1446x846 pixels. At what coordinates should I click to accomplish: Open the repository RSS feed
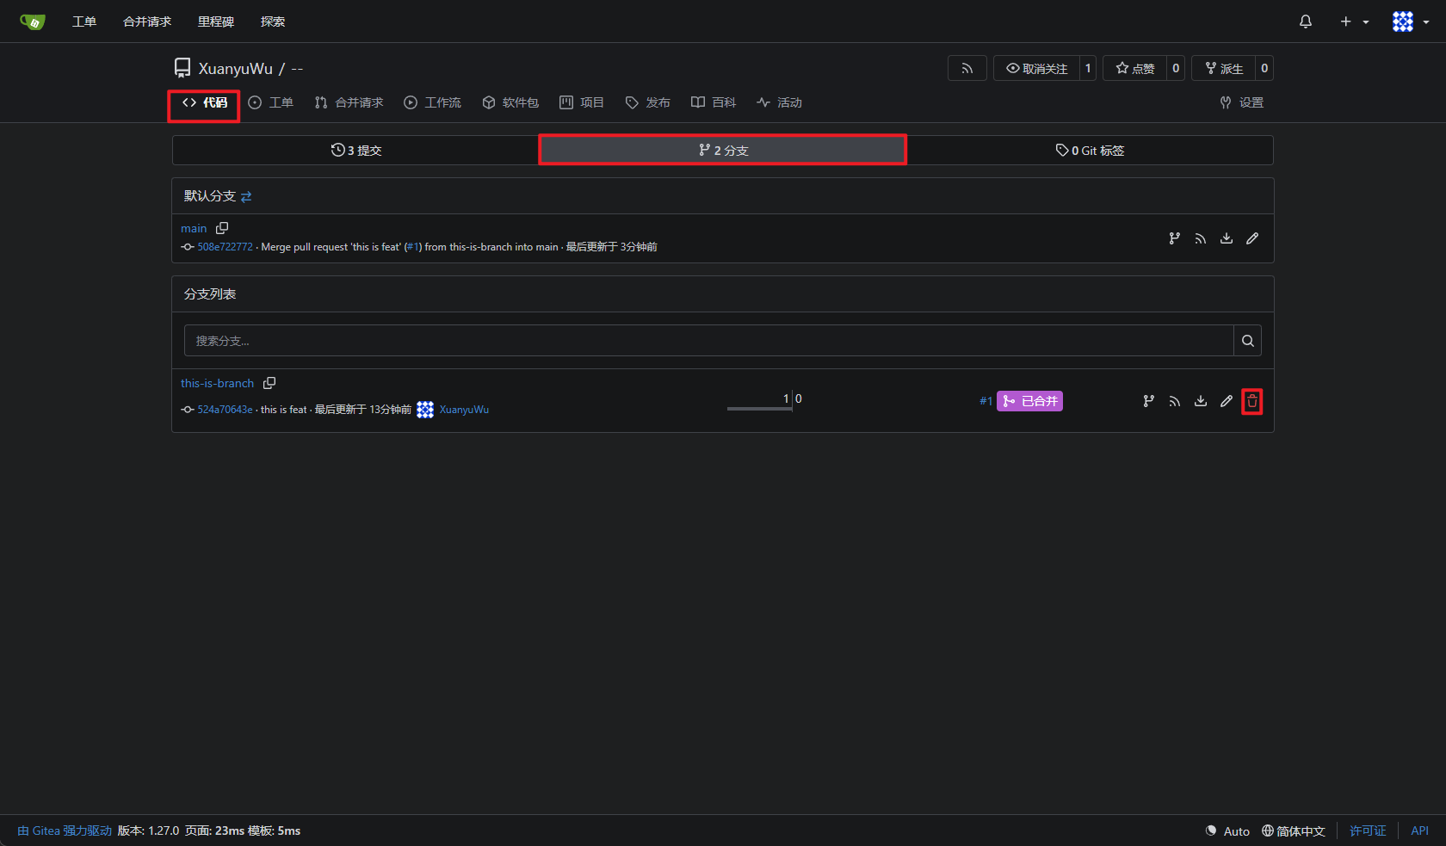967,68
